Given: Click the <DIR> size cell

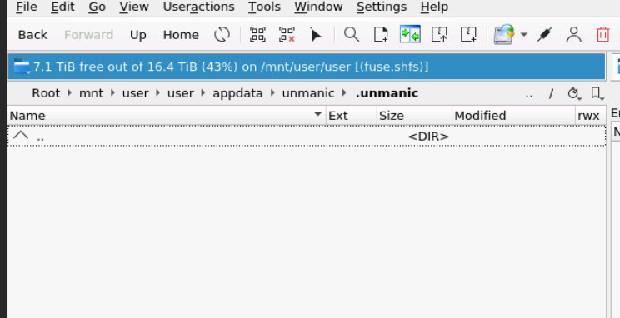Looking at the screenshot, I should [428, 137].
